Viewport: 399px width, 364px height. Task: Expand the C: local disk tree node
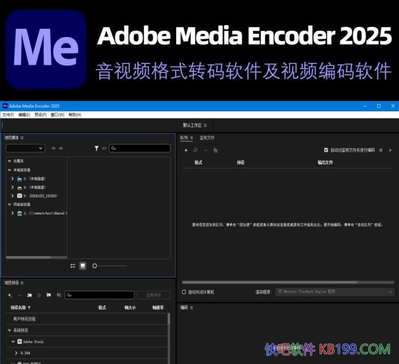tap(13, 179)
